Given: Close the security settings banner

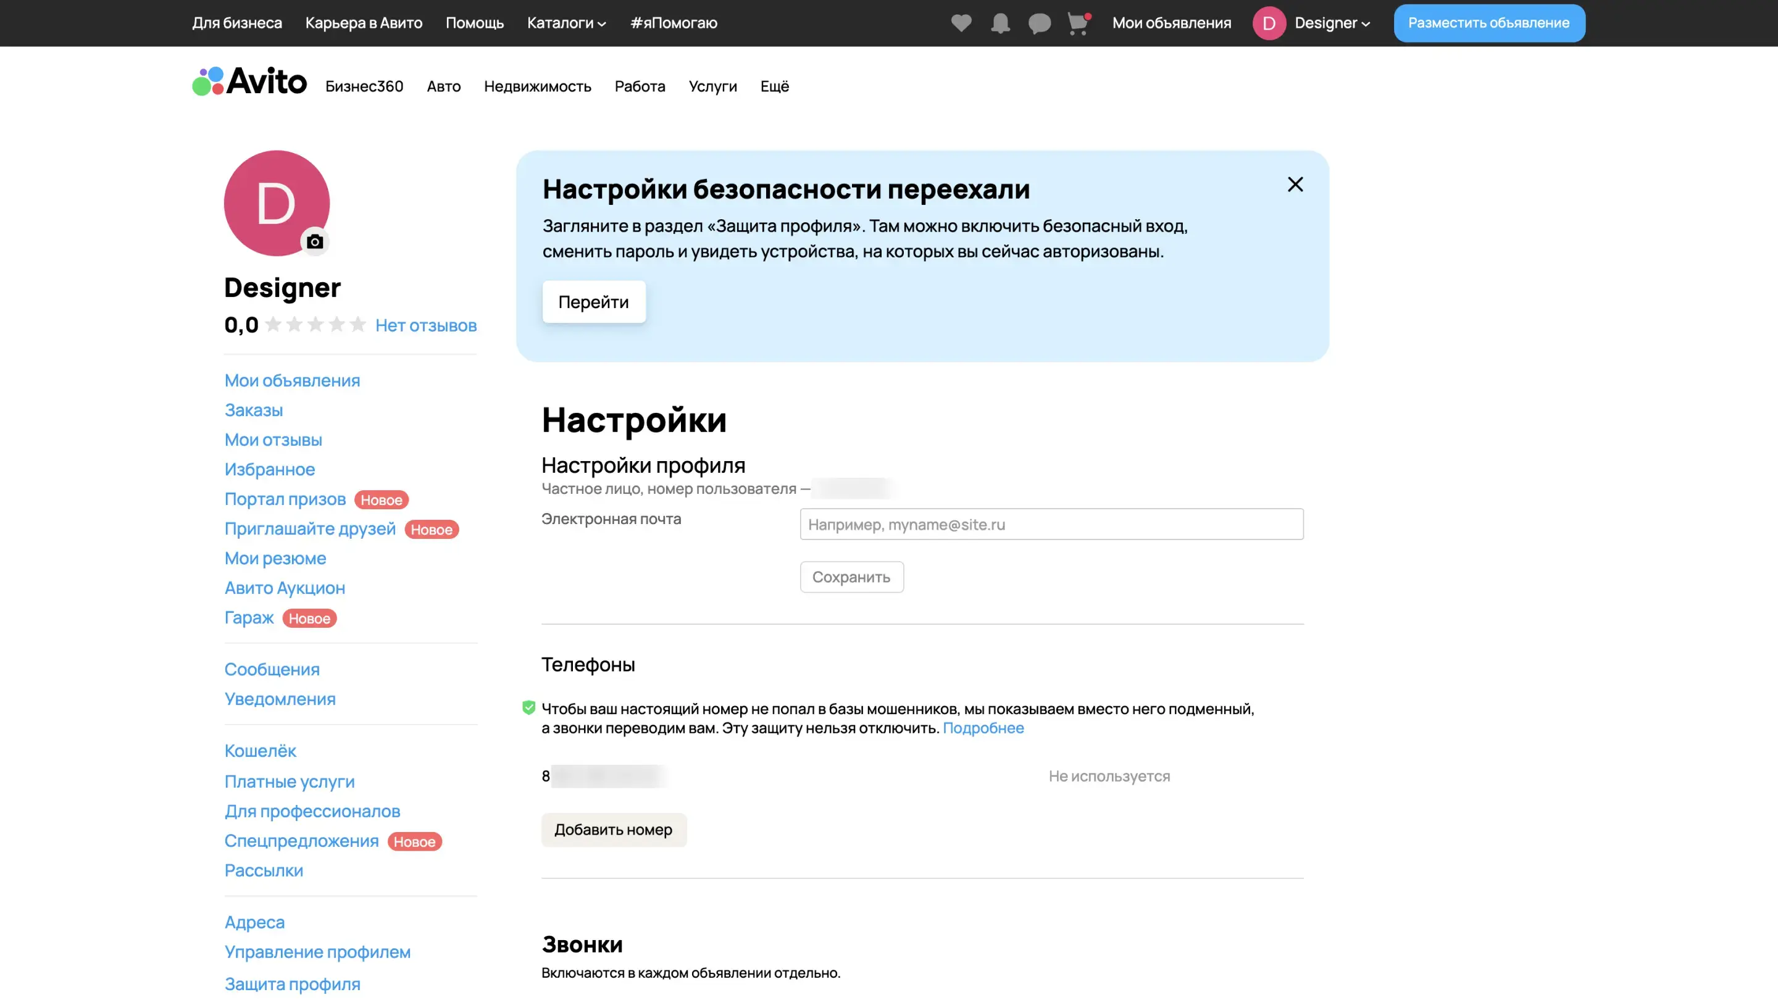Looking at the screenshot, I should tap(1295, 185).
